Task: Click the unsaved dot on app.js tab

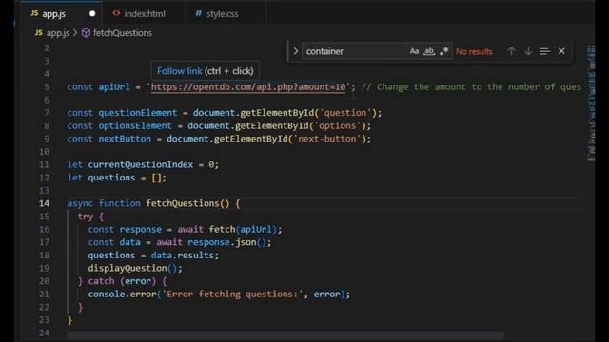Action: (x=92, y=14)
